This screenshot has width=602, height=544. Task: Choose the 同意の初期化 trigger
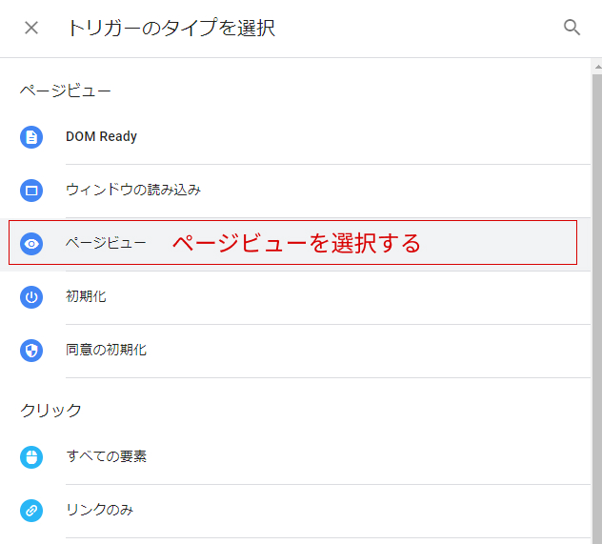tap(106, 350)
